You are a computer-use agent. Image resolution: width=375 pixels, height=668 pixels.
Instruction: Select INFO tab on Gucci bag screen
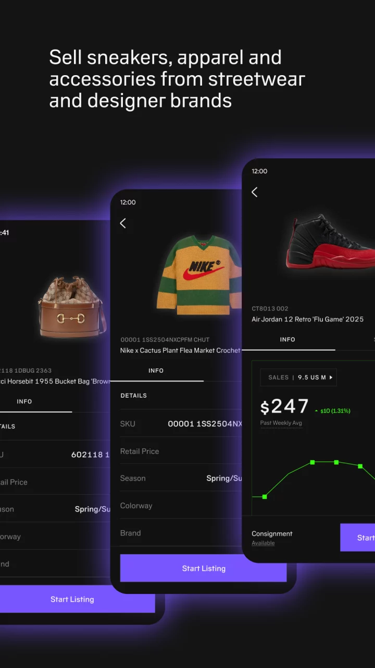pos(24,401)
